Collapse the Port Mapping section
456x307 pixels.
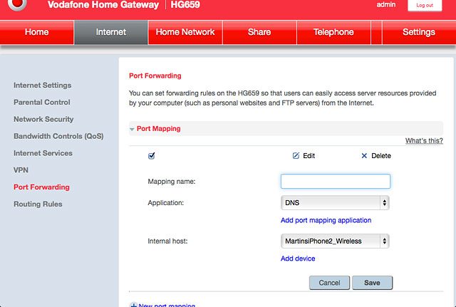tap(132, 129)
